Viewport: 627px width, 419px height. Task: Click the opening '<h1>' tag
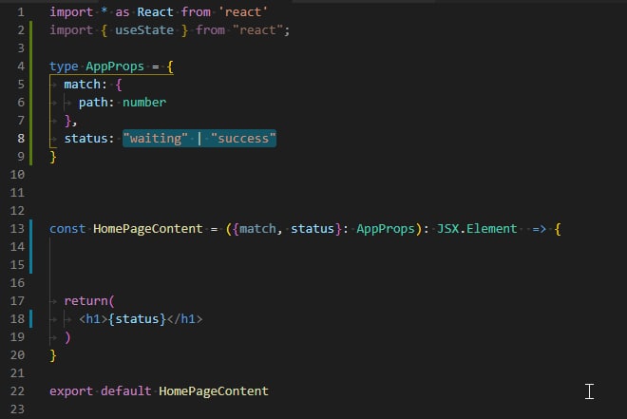pyautogui.click(x=93, y=319)
